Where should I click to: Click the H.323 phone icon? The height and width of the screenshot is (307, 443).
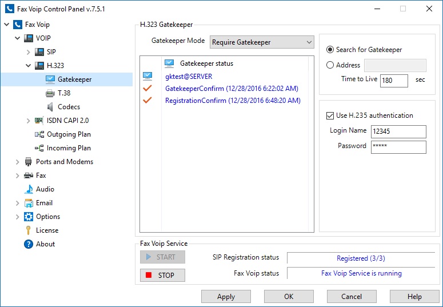tap(39, 66)
